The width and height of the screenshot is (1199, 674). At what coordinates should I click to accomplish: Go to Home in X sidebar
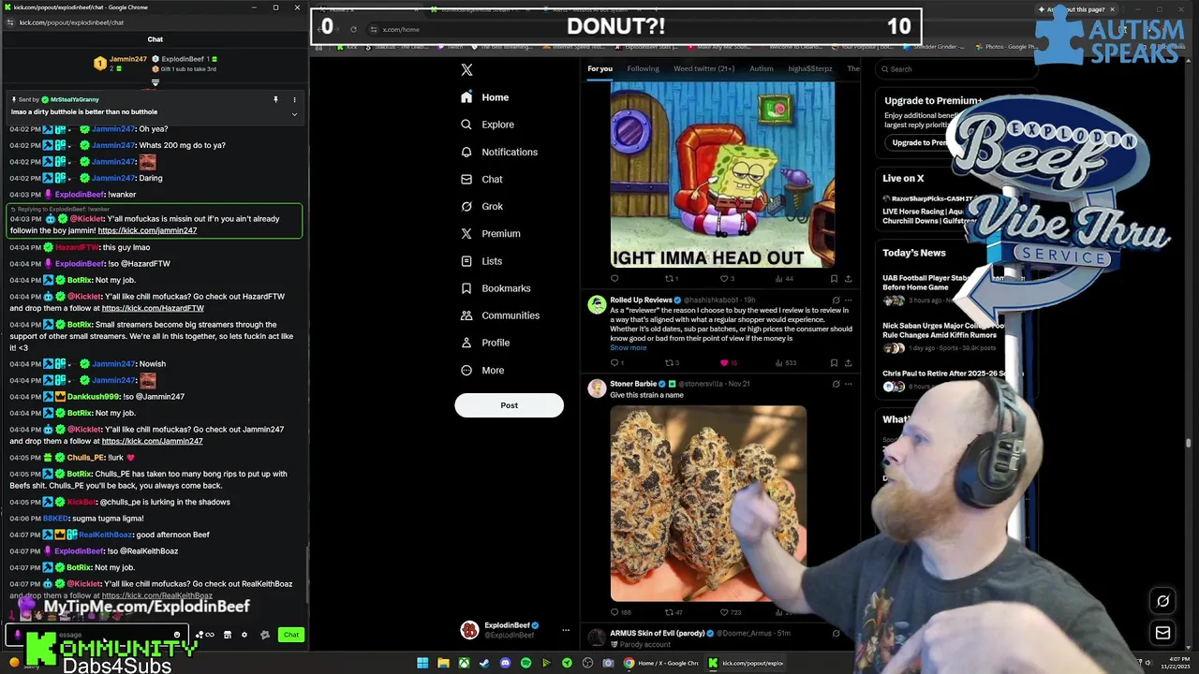[x=485, y=97]
